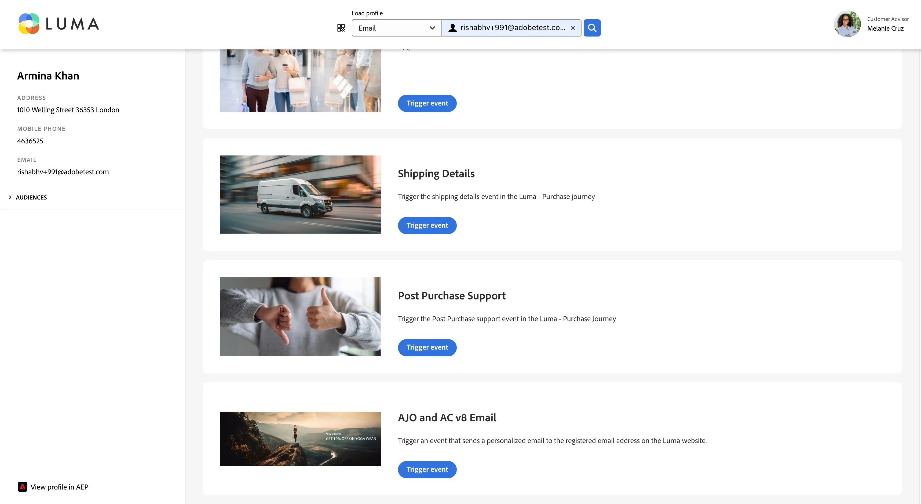Screen dimensions: 921x504
Task: Trigger event for AJO and AC v8 Email
Action: click(427, 469)
